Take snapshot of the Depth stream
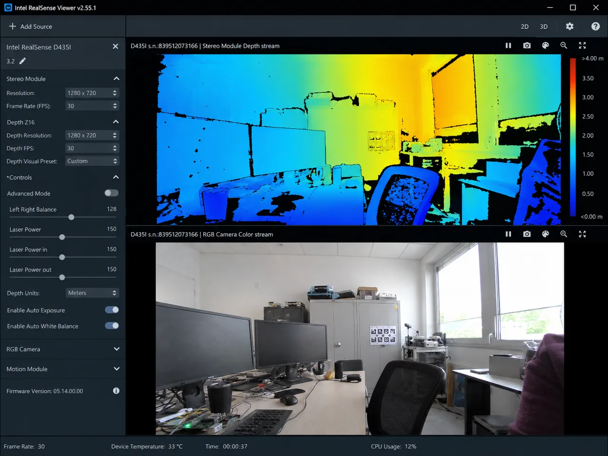The image size is (608, 456). (x=527, y=46)
